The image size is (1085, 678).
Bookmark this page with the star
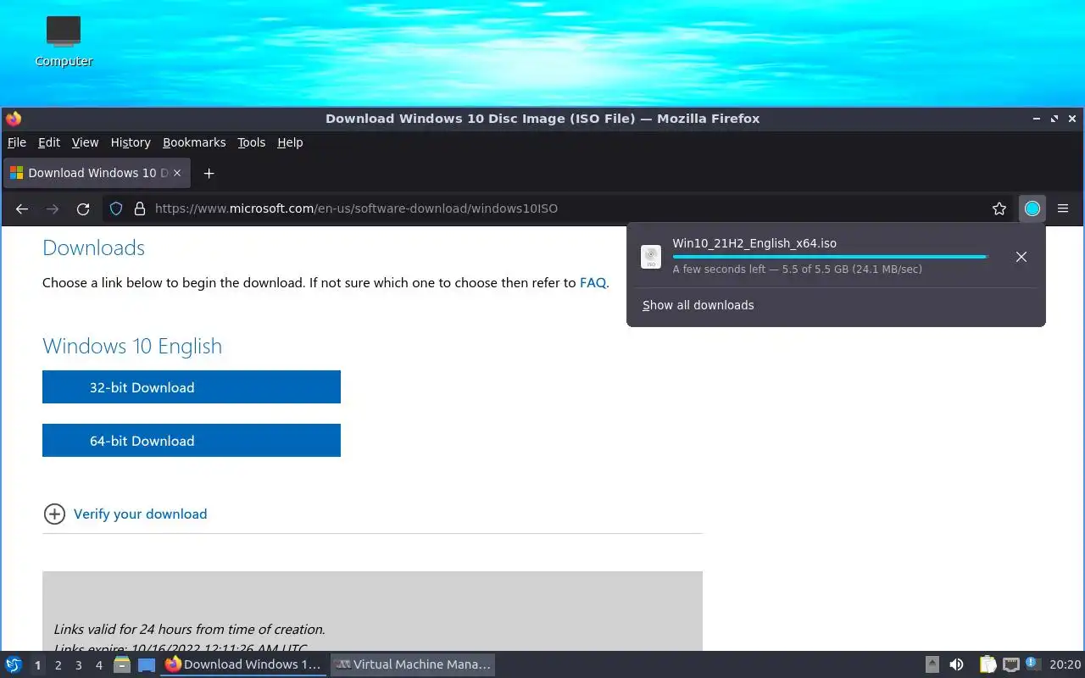[999, 208]
